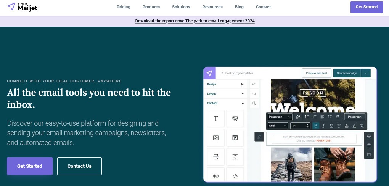Click the letter spacing VA icon

click(338, 117)
